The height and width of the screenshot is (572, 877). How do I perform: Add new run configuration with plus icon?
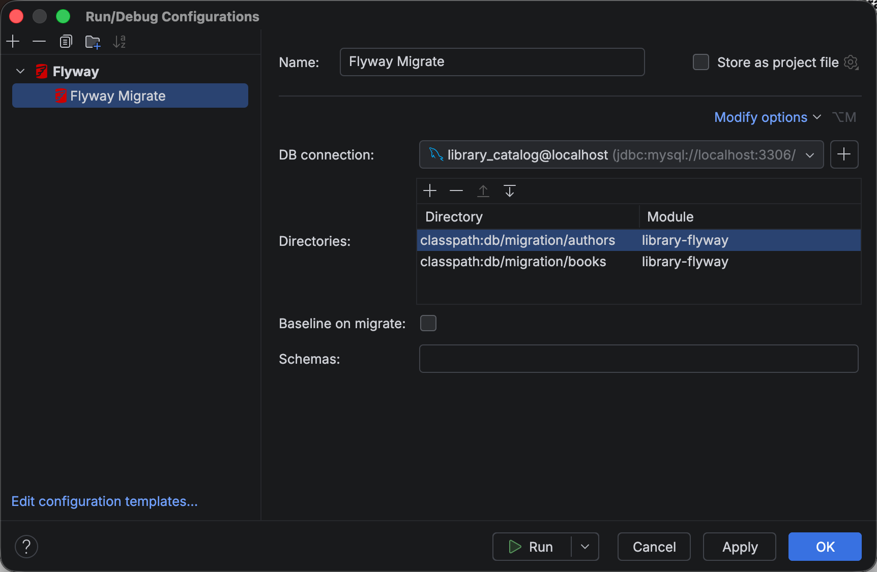coord(13,41)
